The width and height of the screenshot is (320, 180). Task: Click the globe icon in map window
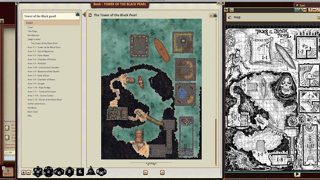(x=226, y=10)
